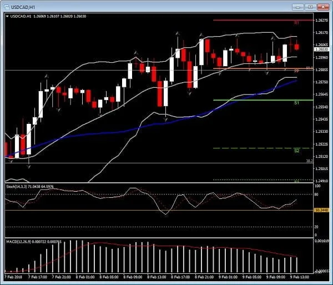
Task: Click the 1.26275 price axis value
Action: [x=322, y=21]
